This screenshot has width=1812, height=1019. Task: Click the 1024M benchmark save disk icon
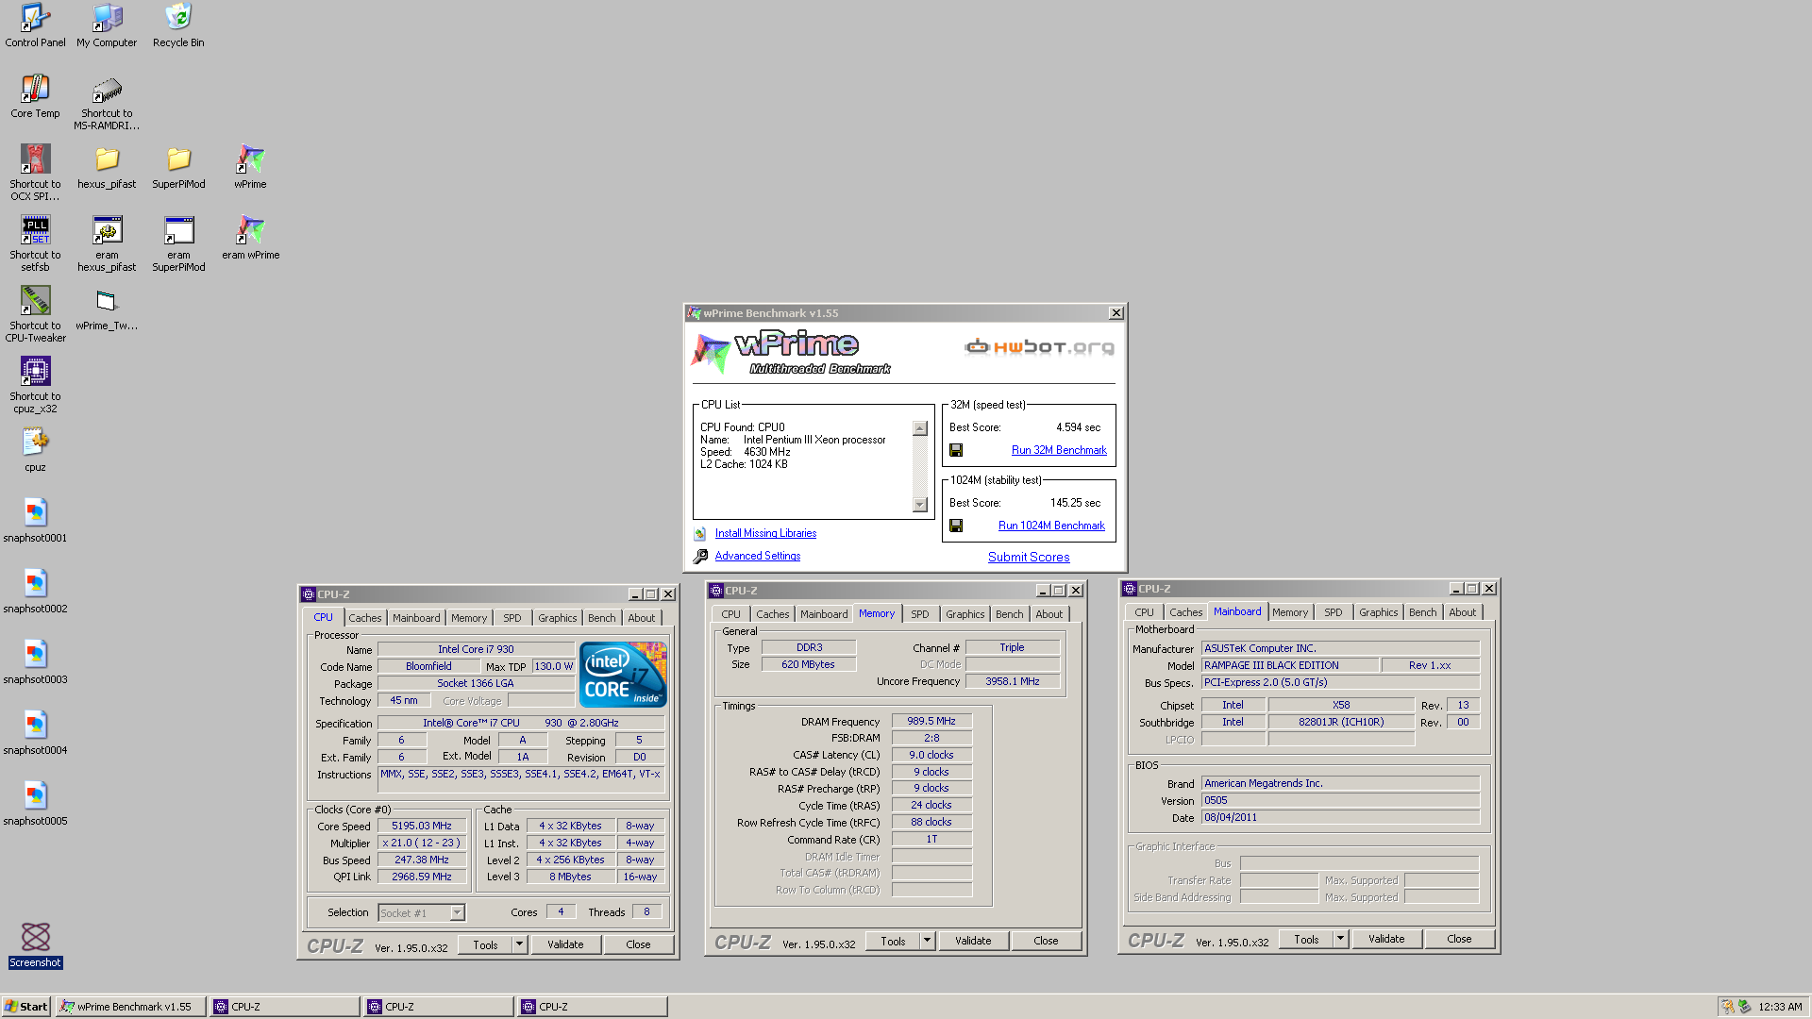956,526
